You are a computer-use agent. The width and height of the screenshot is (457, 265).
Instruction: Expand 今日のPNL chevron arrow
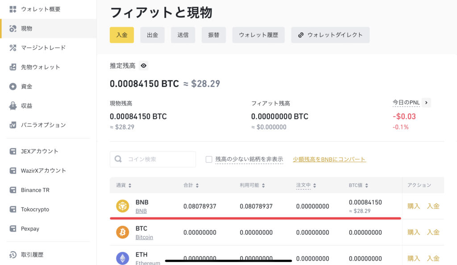[x=426, y=102]
